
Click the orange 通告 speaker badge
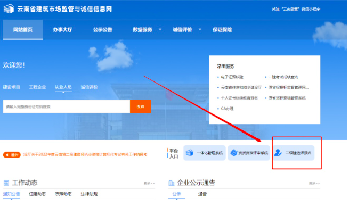coord(12,155)
